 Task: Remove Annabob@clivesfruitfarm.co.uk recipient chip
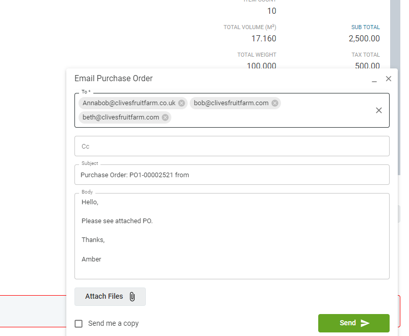click(182, 103)
